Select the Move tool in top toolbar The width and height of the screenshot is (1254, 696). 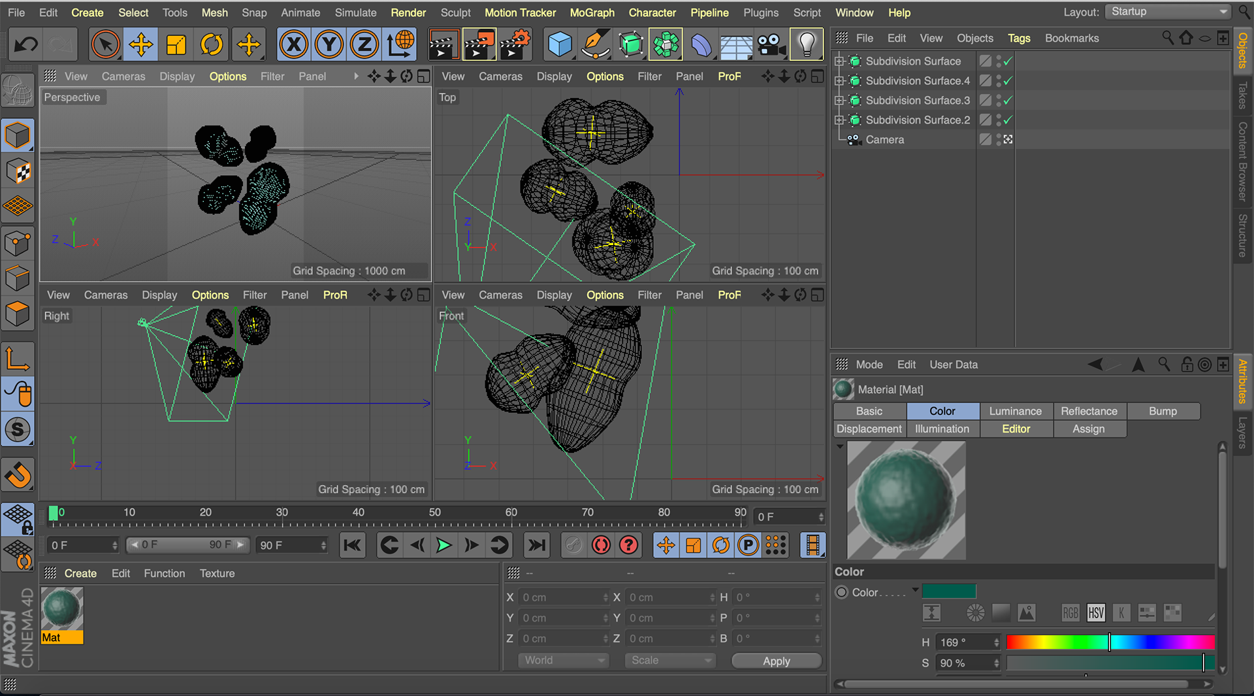(x=141, y=44)
